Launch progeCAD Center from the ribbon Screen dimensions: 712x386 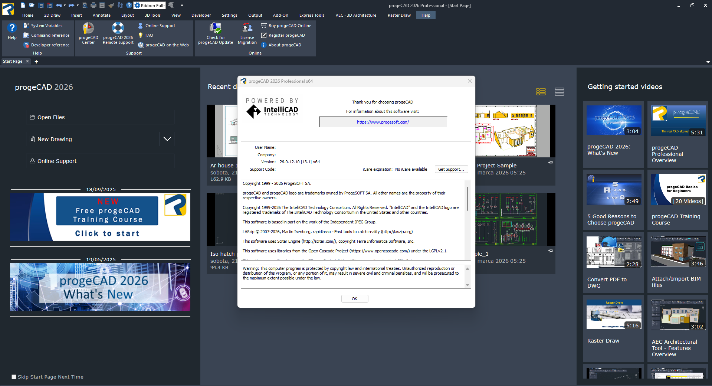(88, 33)
